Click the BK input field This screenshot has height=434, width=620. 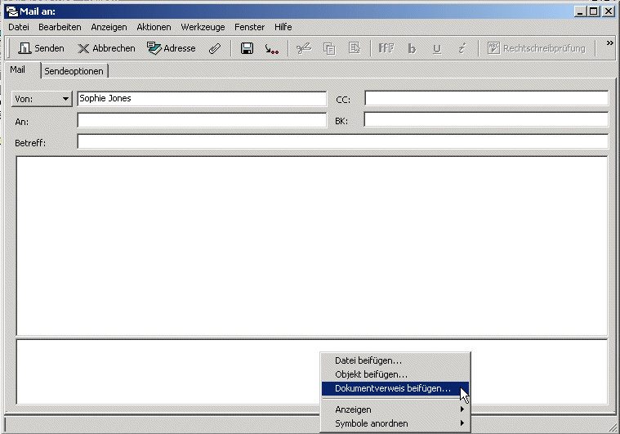click(x=486, y=119)
